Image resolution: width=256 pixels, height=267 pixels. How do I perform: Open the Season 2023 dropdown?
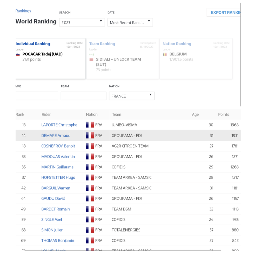point(82,22)
